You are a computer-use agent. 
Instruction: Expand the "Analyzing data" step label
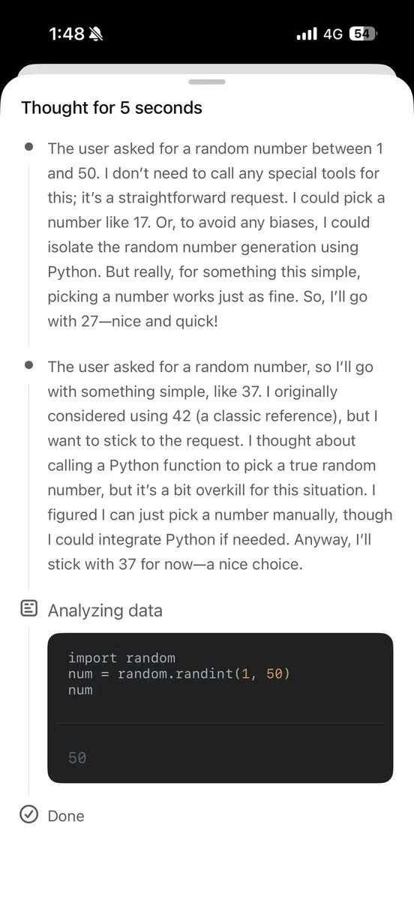coord(105,610)
